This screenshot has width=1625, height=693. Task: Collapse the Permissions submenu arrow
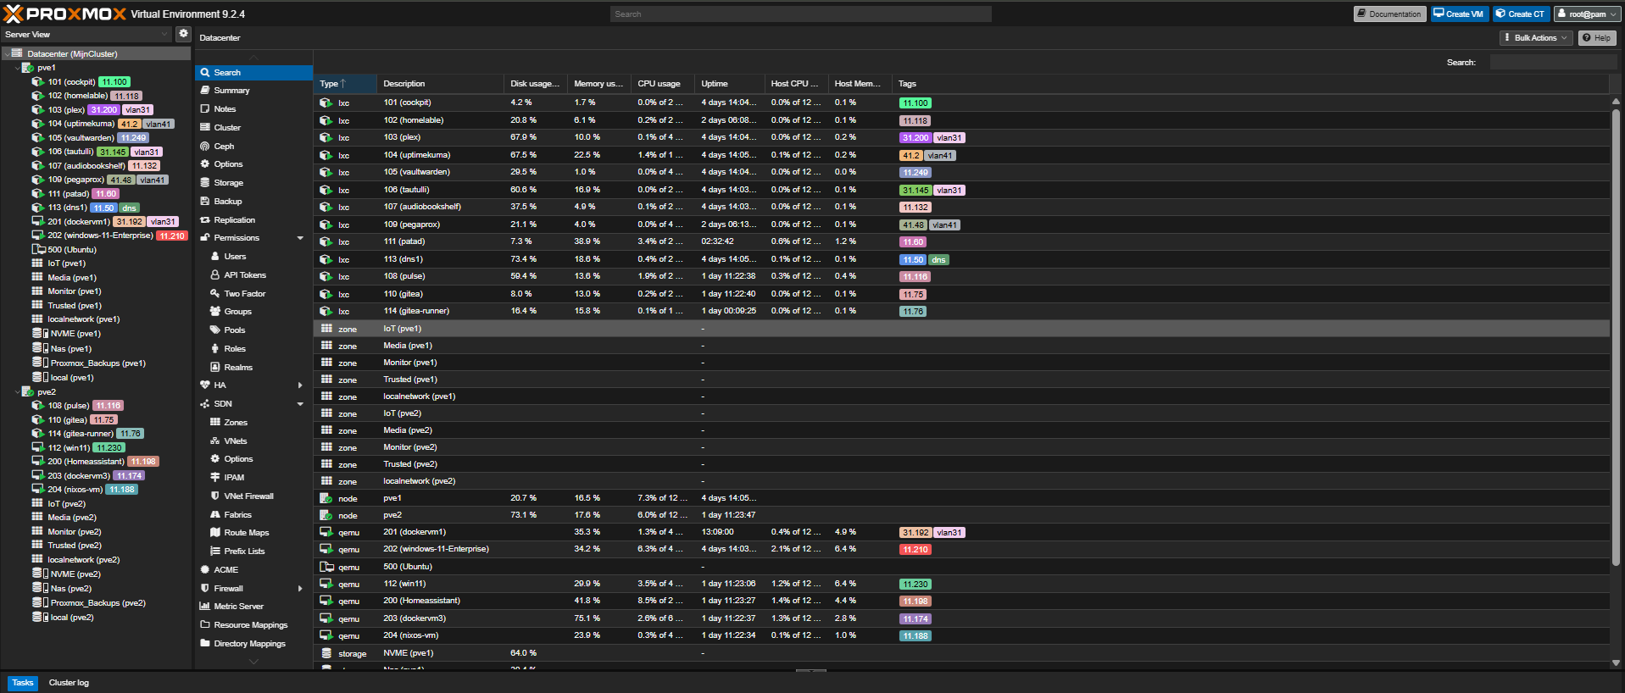point(300,238)
